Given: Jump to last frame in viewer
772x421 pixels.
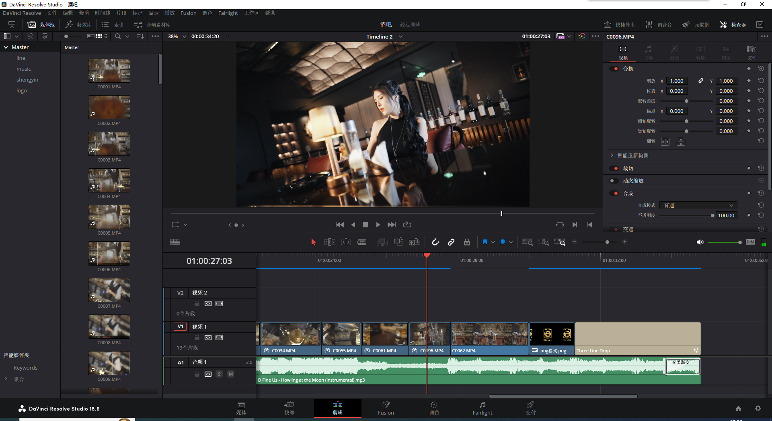Looking at the screenshot, I should point(392,225).
